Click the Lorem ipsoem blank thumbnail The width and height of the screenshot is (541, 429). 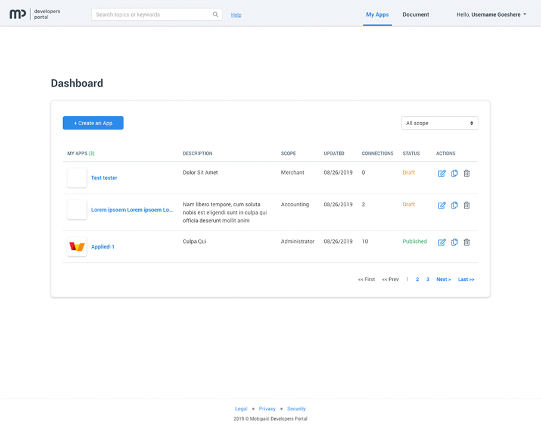tap(77, 210)
